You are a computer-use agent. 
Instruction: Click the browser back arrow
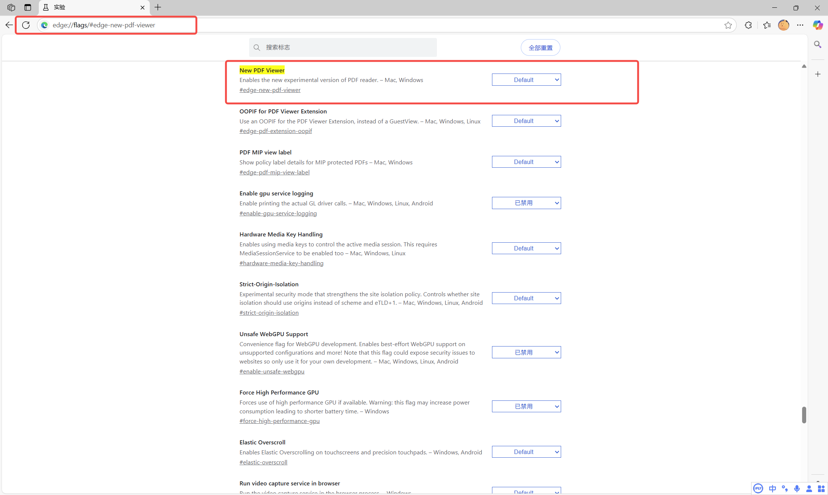[x=9, y=25]
